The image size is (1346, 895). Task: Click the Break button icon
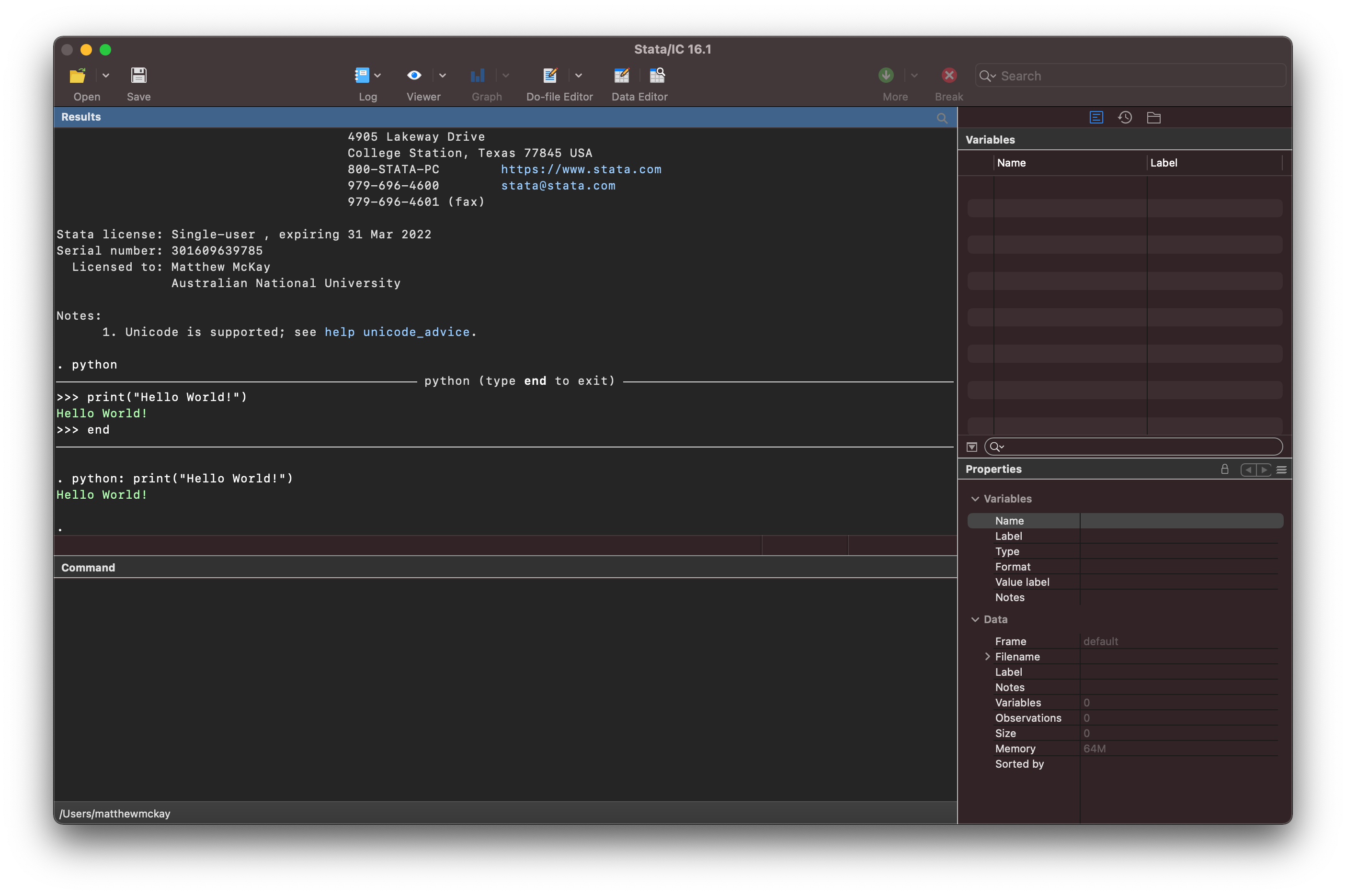click(x=947, y=76)
